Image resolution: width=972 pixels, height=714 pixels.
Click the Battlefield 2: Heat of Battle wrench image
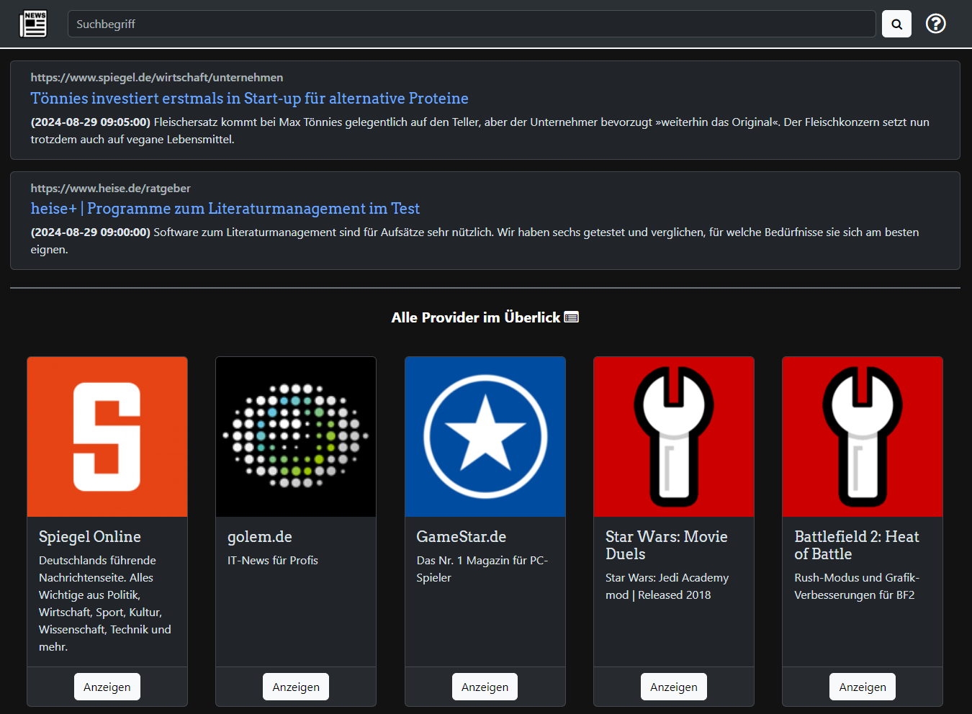[x=863, y=437]
